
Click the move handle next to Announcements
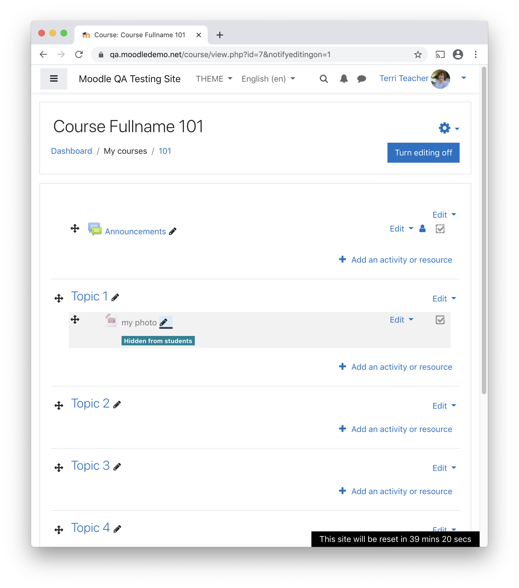[75, 228]
